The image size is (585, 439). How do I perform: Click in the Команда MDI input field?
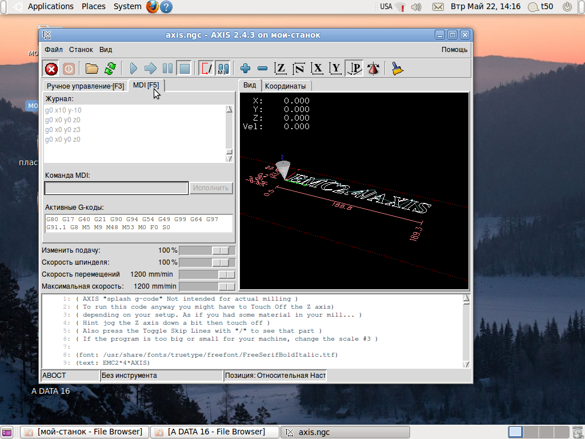(x=116, y=188)
